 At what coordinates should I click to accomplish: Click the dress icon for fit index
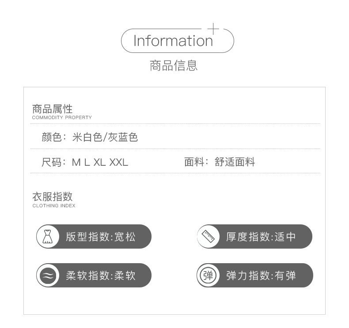pyautogui.click(x=48, y=236)
